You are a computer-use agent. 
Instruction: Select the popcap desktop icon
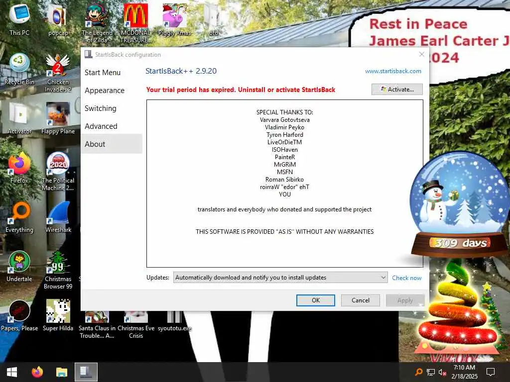[58, 21]
